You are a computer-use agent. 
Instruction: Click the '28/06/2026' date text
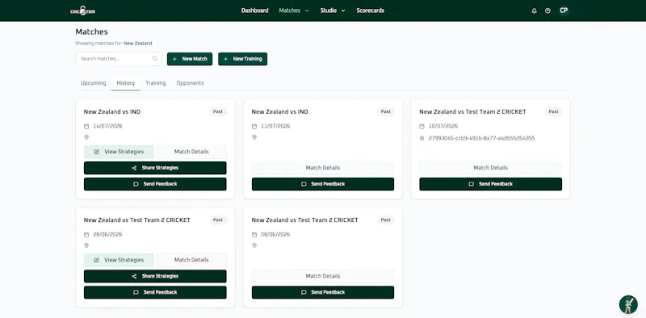[107, 235]
